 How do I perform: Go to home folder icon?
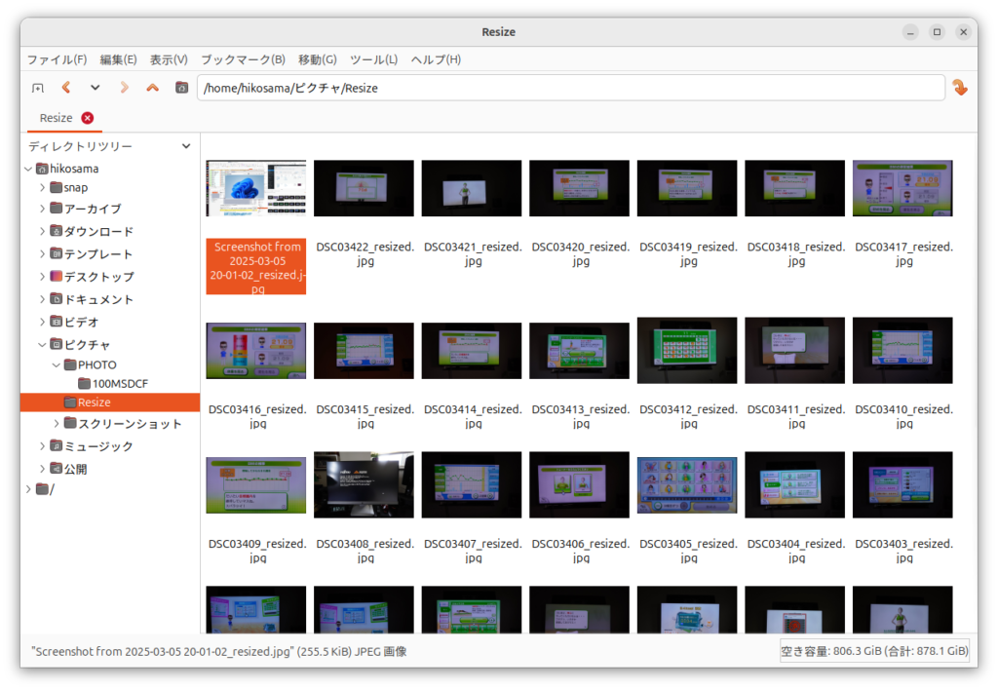click(182, 88)
